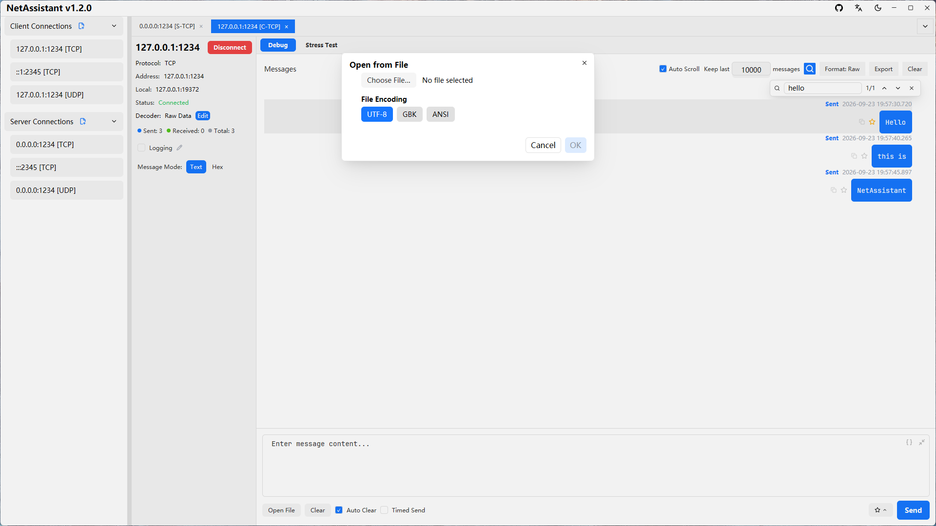Toggle dark mode moon icon
936x526 pixels.
pos(878,8)
